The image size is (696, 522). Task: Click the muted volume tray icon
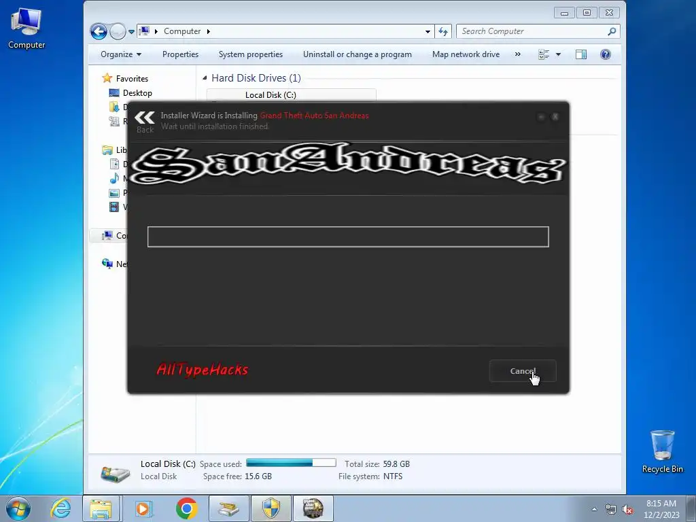(627, 510)
